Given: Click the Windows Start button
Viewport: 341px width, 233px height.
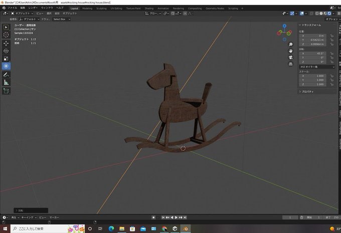Looking at the screenshot, I should pos(5,228).
